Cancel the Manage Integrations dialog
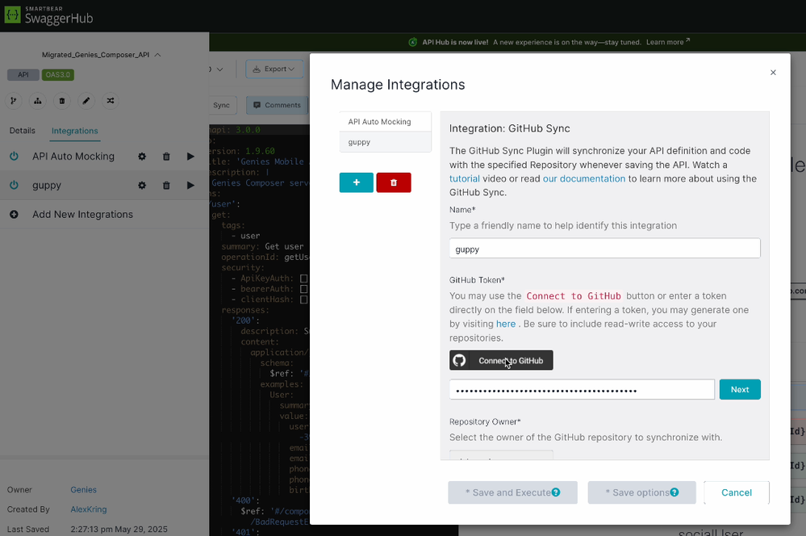The width and height of the screenshot is (806, 536). (x=736, y=492)
